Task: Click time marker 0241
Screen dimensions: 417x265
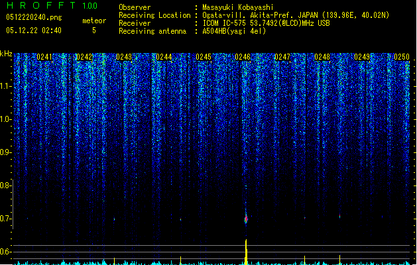Action: [44, 57]
